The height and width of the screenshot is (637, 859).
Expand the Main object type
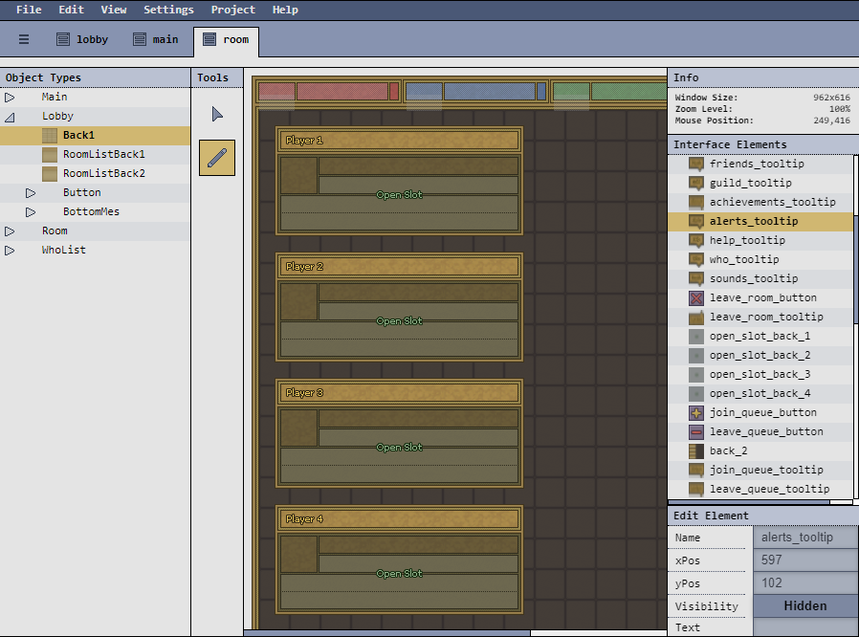(10, 98)
